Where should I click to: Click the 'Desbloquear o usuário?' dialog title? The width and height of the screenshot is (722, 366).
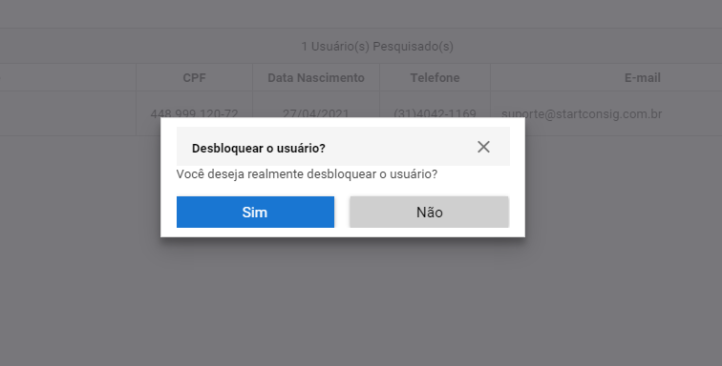[258, 149]
